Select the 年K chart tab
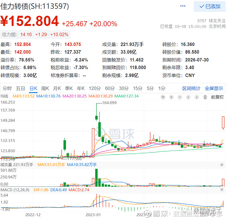The width and height of the screenshot is (229, 221). (81, 88)
